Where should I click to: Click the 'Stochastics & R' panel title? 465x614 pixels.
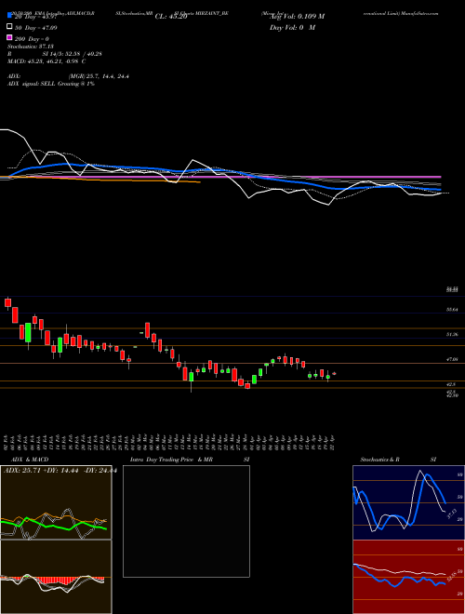pos(380,460)
